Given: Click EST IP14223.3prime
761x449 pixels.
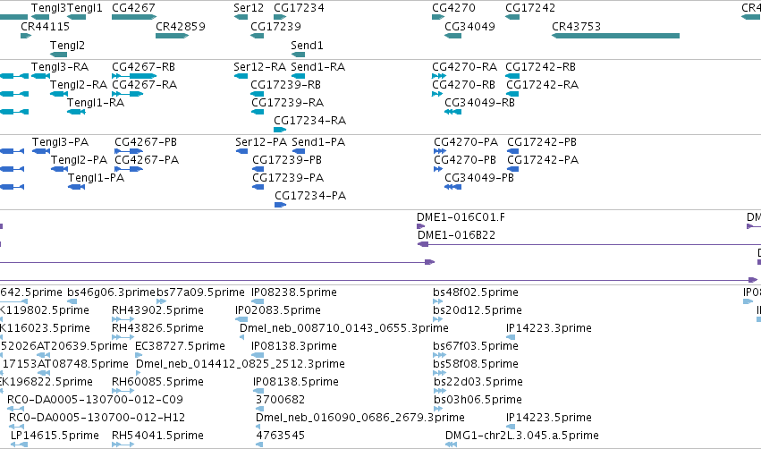Looking at the screenshot, I should 549,328.
